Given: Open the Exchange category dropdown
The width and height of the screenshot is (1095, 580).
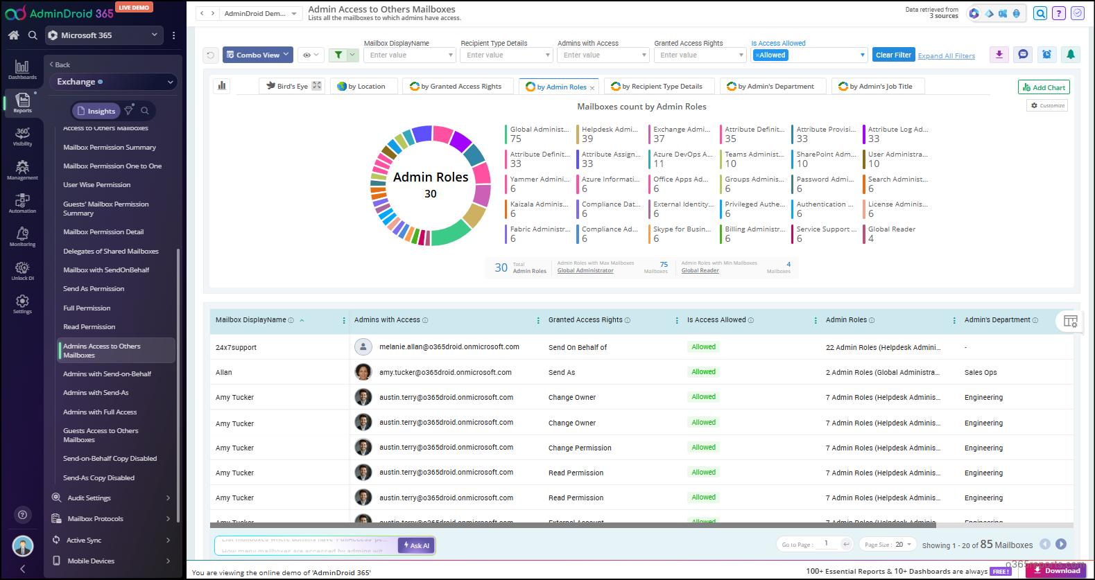Looking at the screenshot, I should 114,82.
